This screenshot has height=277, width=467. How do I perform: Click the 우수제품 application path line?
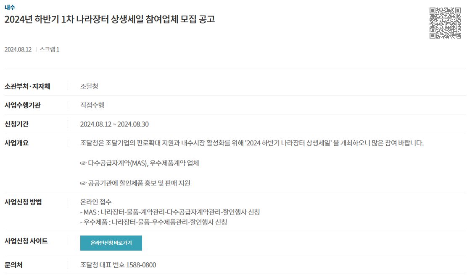154,222
